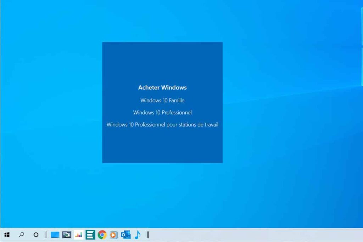The image size is (363, 242).
Task: Click the Acheter Windows dialog heading
Action: (x=162, y=88)
